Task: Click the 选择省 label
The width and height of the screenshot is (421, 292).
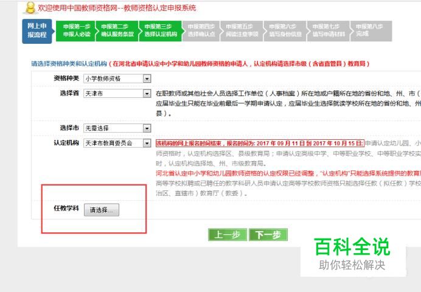Action: [x=69, y=94]
